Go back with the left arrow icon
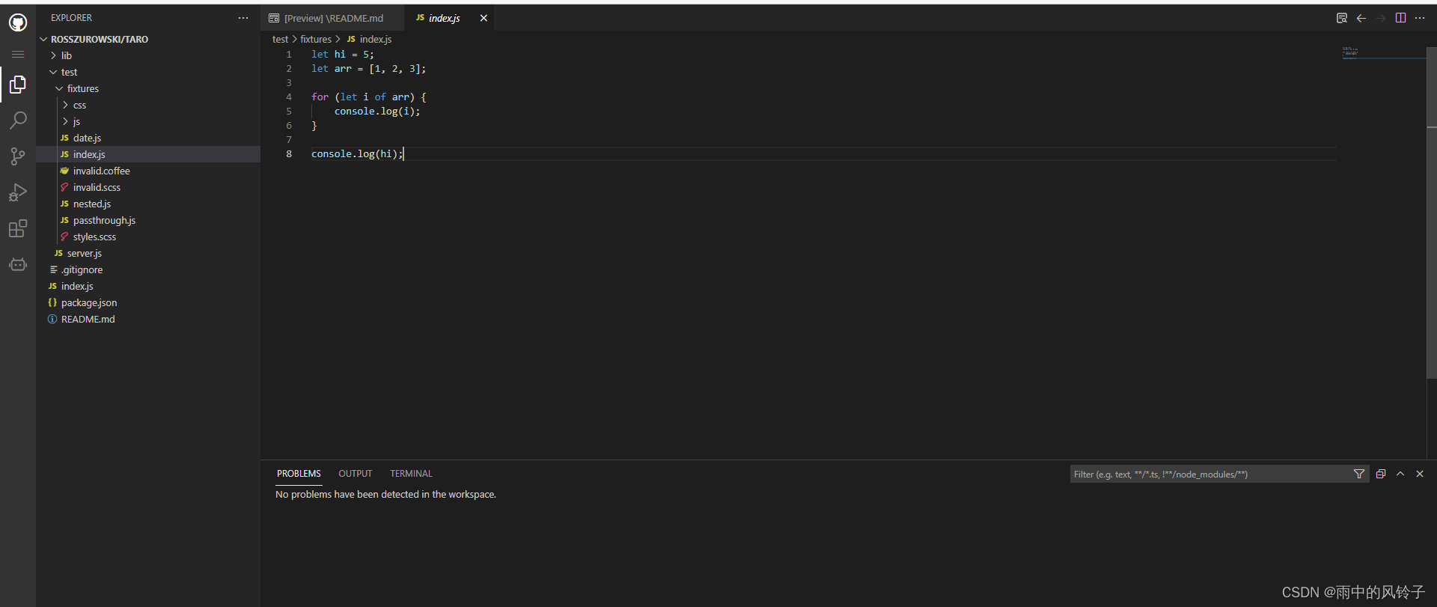The height and width of the screenshot is (607, 1437). [x=1361, y=18]
